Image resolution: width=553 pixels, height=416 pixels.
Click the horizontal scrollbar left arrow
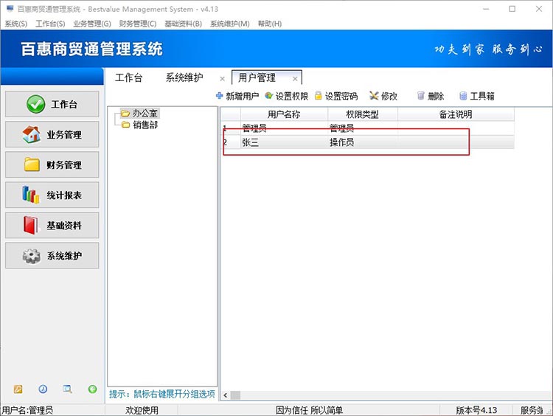pyautogui.click(x=226, y=395)
